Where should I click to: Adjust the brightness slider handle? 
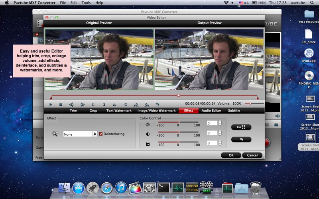(179, 122)
